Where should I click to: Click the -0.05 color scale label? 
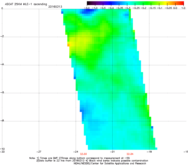coord(168,8)
